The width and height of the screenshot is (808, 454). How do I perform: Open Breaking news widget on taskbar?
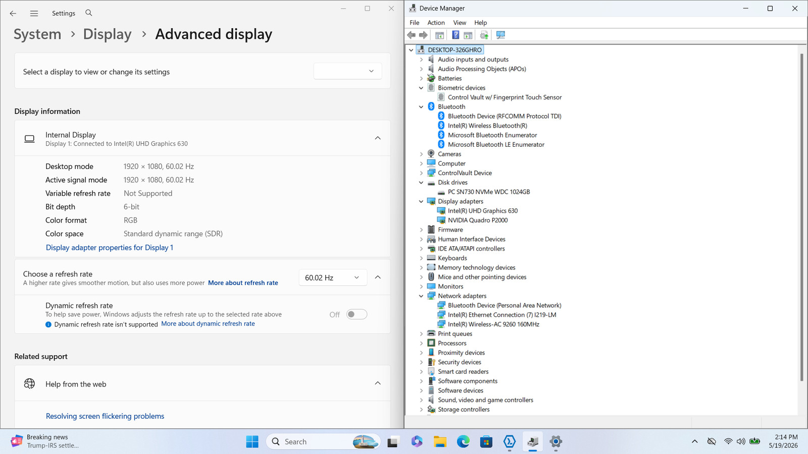[44, 441]
